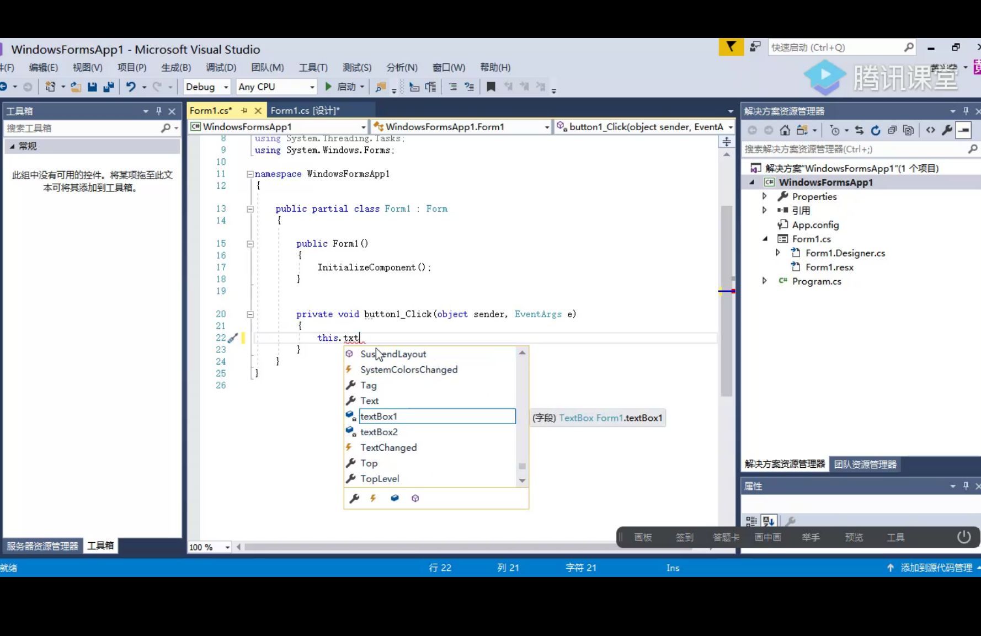This screenshot has height=636, width=981.
Task: Toggle categorized view in Properties panel
Action: [x=751, y=521]
